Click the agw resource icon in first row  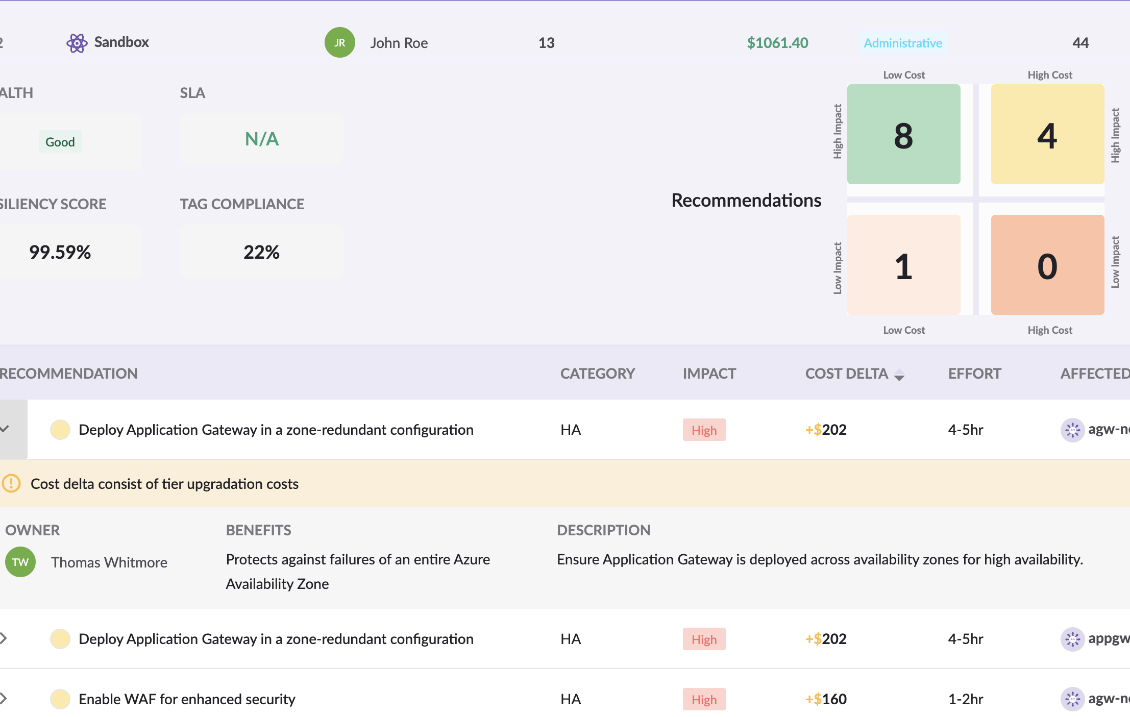(x=1072, y=430)
